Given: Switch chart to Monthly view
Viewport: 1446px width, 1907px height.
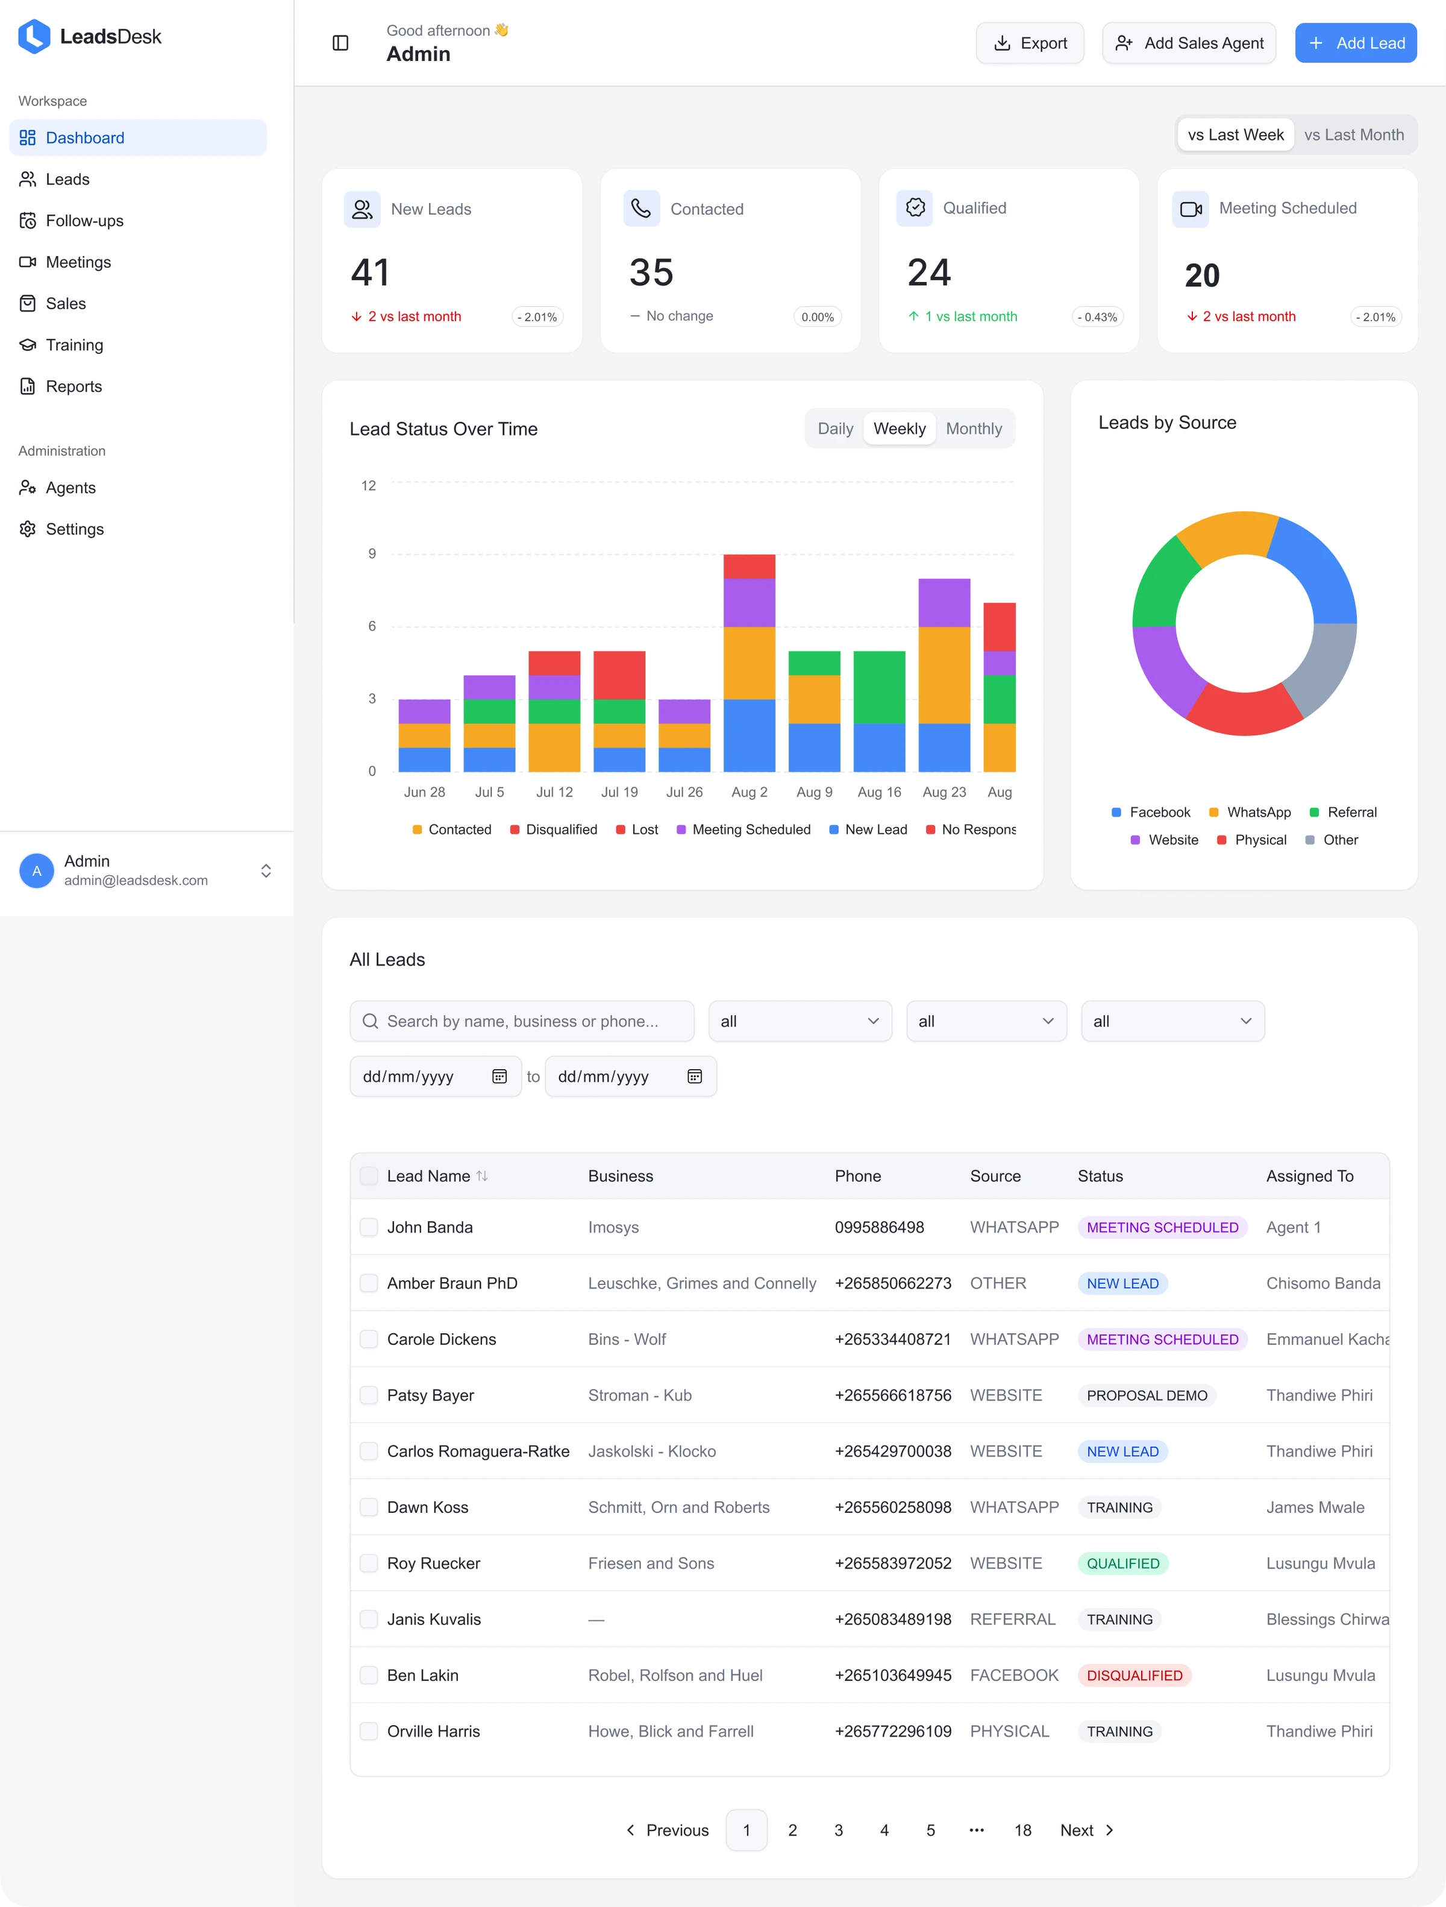Looking at the screenshot, I should coord(974,429).
